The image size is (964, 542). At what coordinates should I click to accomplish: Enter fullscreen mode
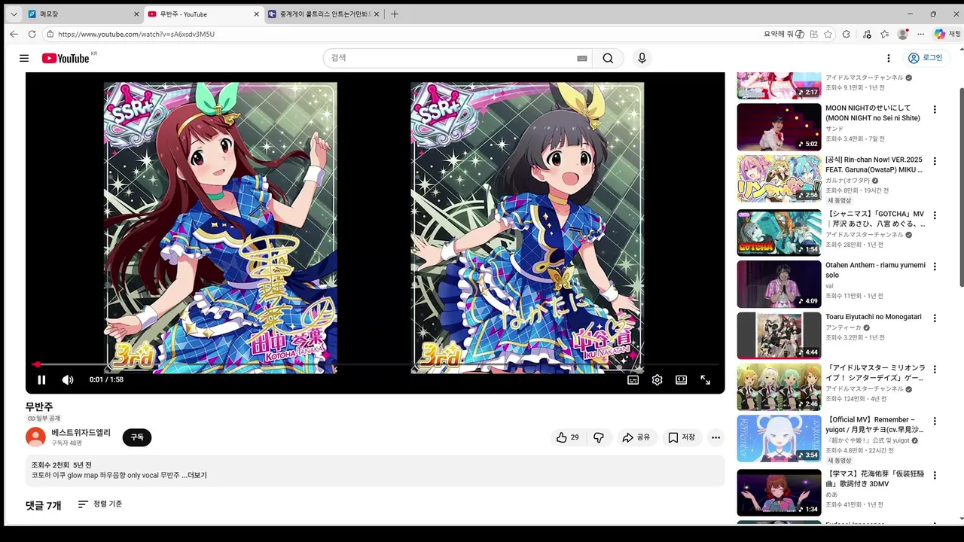click(x=706, y=380)
